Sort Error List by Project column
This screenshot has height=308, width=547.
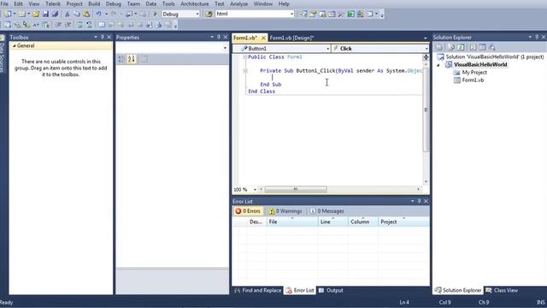[x=403, y=222]
